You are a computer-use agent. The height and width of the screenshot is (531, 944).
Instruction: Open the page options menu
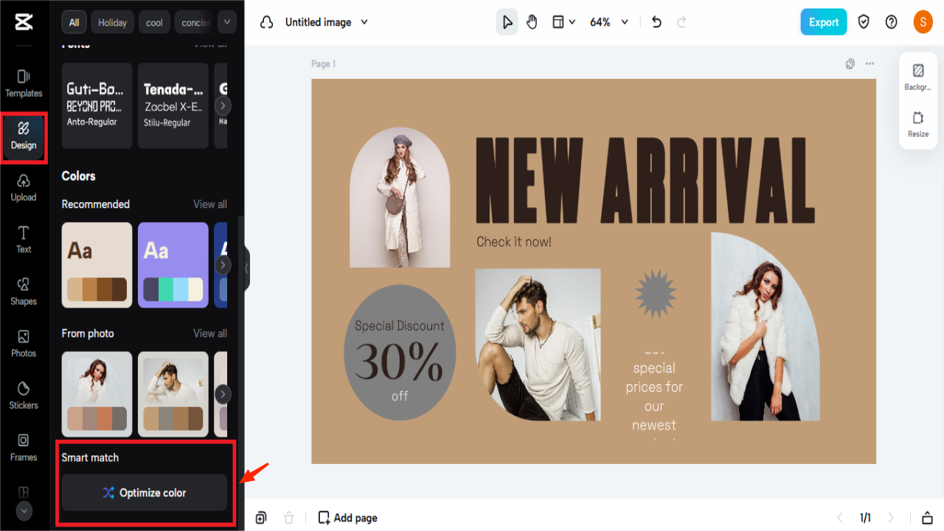pos(870,63)
